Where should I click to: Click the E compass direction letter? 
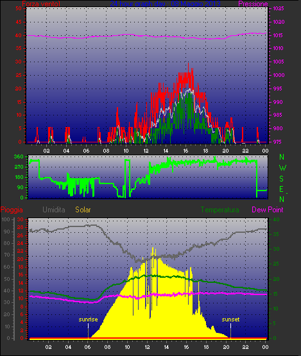click(x=281, y=189)
